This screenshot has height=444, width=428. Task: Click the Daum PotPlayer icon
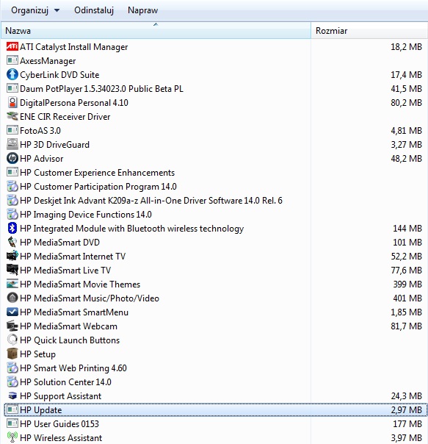pos(12,88)
